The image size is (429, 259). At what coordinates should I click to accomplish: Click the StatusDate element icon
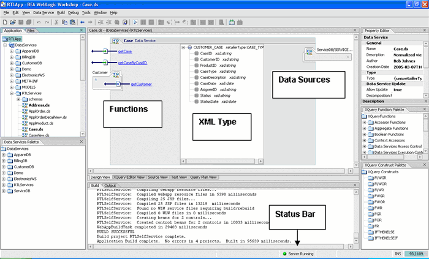coord(197,102)
